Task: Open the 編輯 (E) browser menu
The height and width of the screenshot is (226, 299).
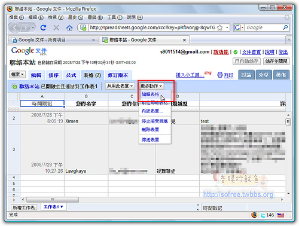Action: coord(36,17)
